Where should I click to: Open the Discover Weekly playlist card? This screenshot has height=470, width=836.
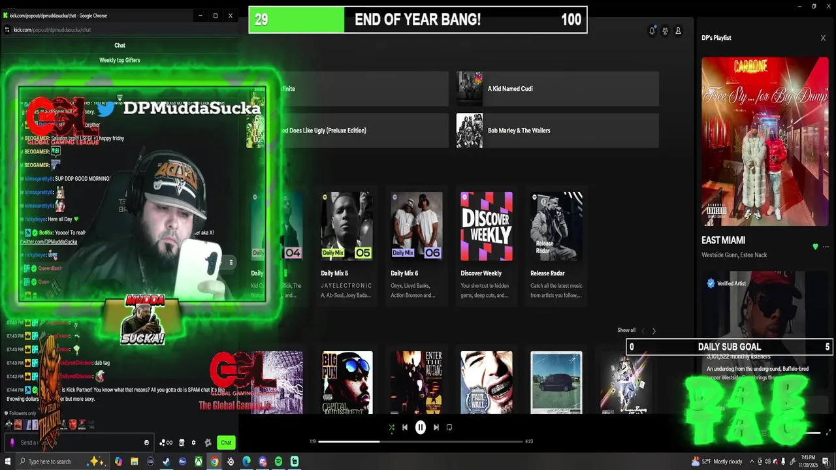coord(487,246)
